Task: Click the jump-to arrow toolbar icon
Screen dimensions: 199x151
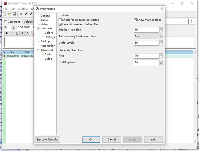Action: tap(21, 14)
